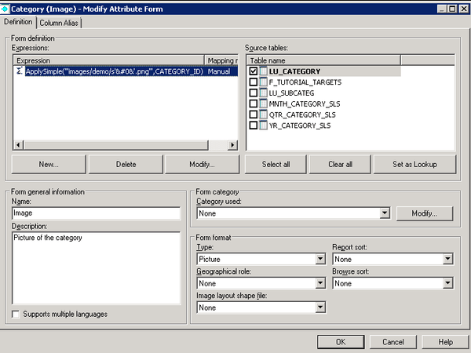Enable Supports multiple languages checkbox
The image size is (471, 353).
[16, 315]
